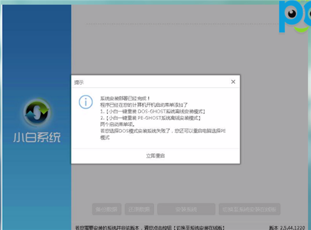311x230 pixels.
Task: Click the line about 若您选择DOS模式安装系统失败了
Action: [163, 134]
